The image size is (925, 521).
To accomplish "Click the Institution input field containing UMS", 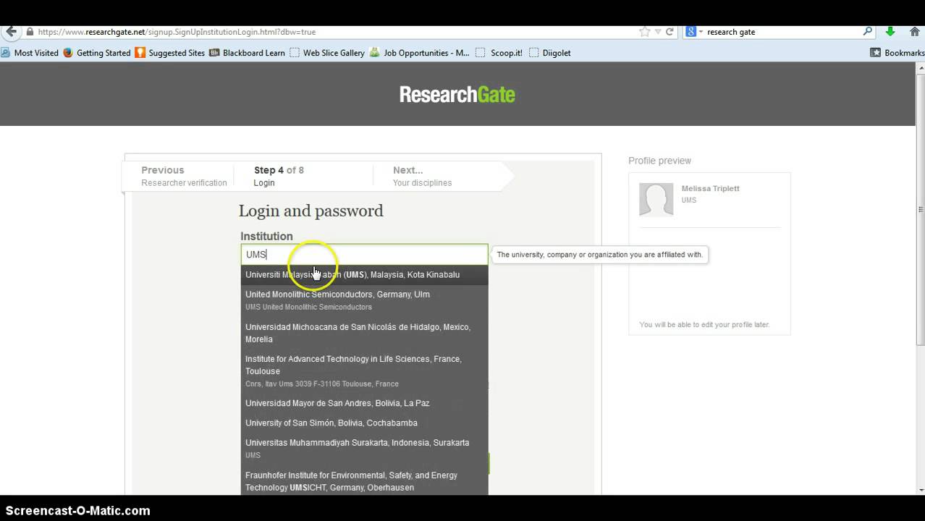I will click(364, 254).
